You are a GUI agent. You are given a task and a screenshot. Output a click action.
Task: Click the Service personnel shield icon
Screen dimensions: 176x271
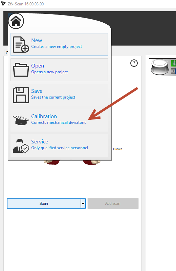point(21,146)
